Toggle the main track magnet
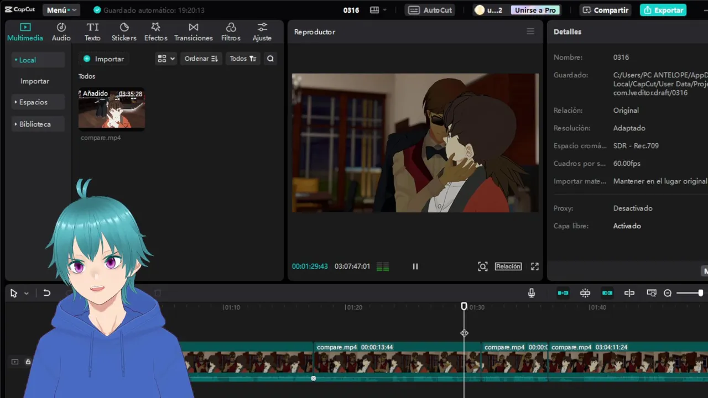 (x=563, y=293)
